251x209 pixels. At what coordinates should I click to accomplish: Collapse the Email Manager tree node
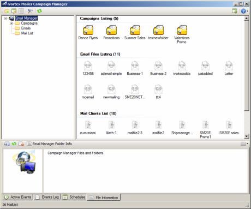(x=5, y=18)
